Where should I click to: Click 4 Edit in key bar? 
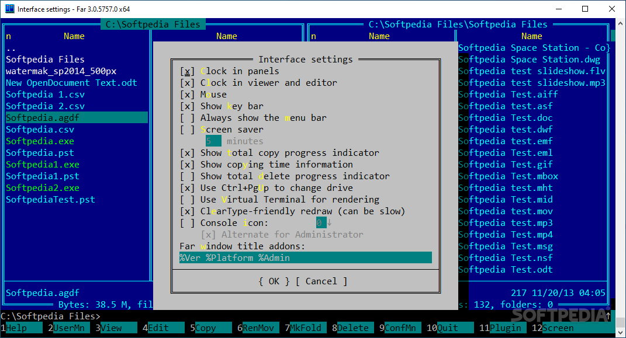coord(164,328)
